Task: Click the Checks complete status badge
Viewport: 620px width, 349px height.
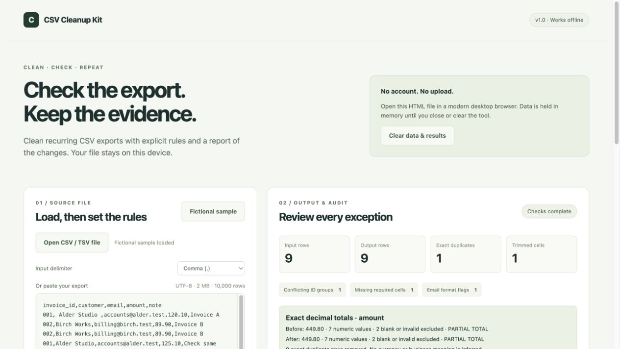Action: 549,211
